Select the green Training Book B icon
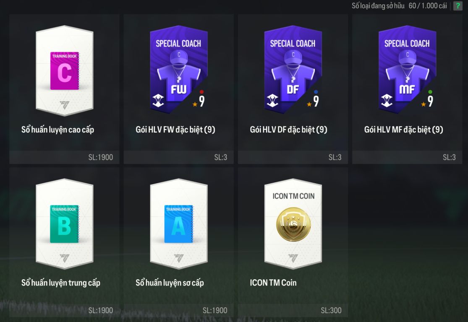Image resolution: width=468 pixels, height=322 pixels. click(x=65, y=224)
